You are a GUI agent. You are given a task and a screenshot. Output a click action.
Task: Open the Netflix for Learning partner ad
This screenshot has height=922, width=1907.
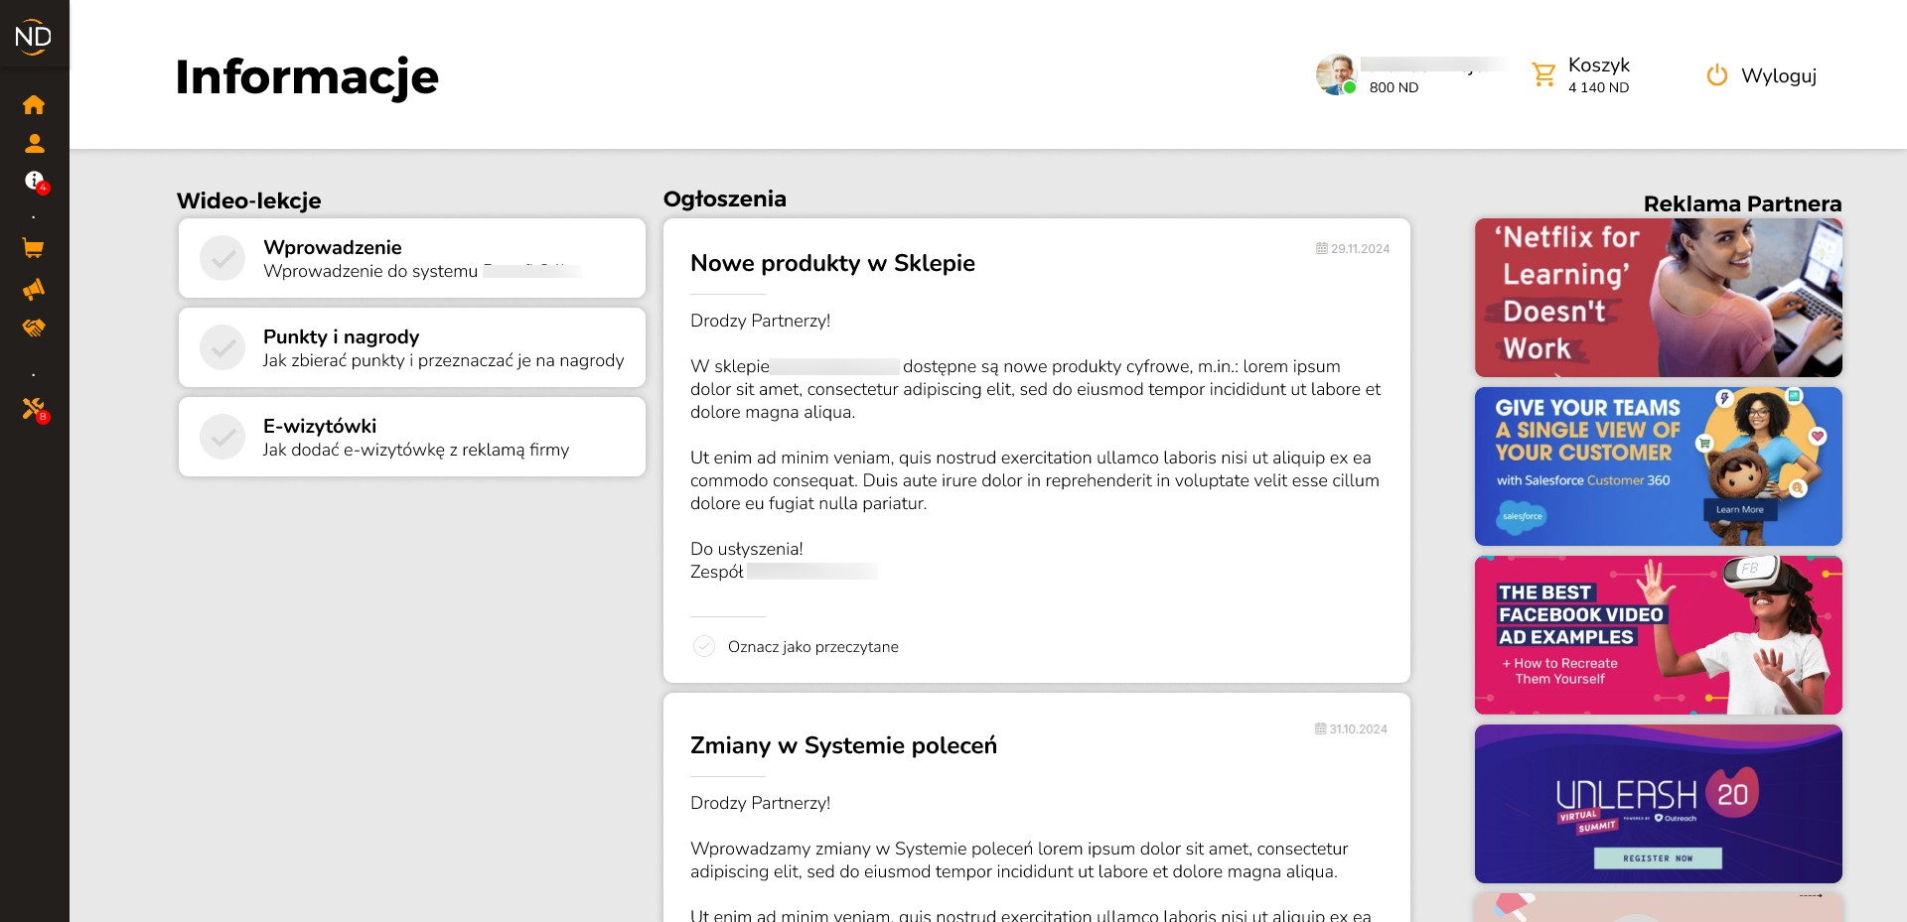[x=1659, y=298]
